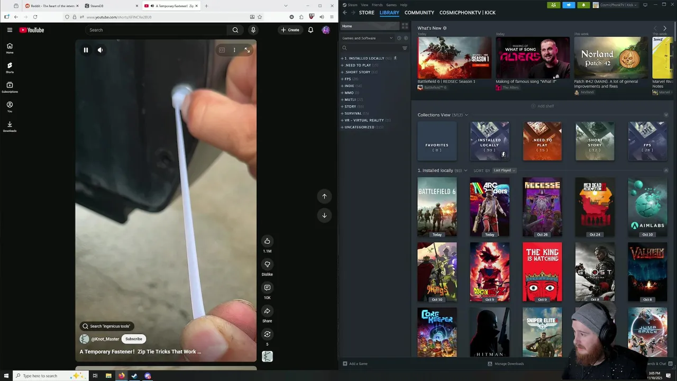Open the Steam STORE tab
This screenshot has height=381, width=677.
click(x=367, y=13)
